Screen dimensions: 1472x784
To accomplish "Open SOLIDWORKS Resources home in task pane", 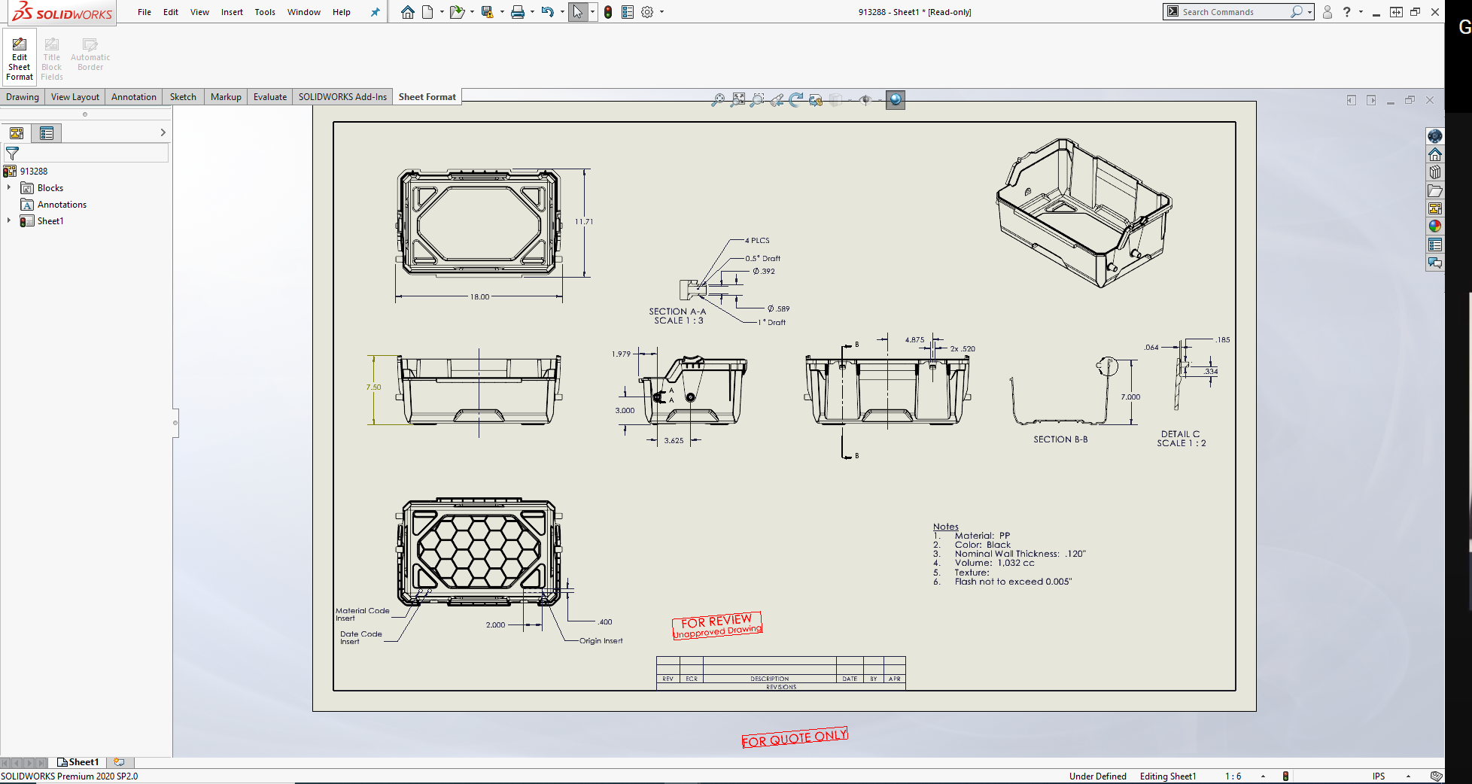I will coord(1435,154).
